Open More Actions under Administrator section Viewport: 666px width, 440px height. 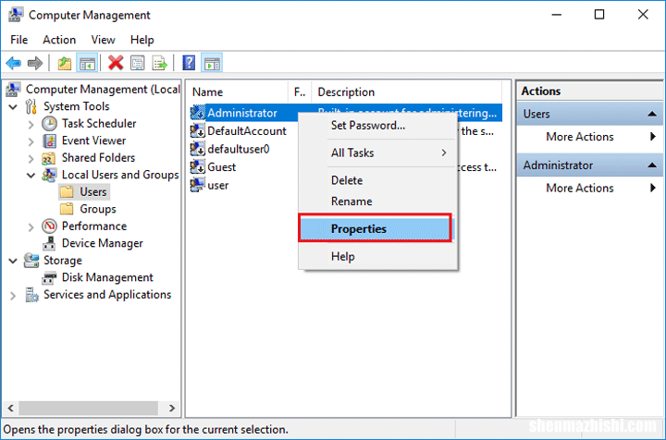click(x=580, y=188)
